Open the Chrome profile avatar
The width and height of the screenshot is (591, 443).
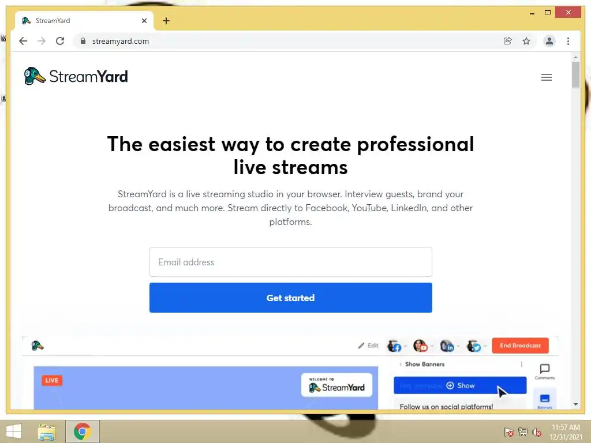[x=549, y=41]
